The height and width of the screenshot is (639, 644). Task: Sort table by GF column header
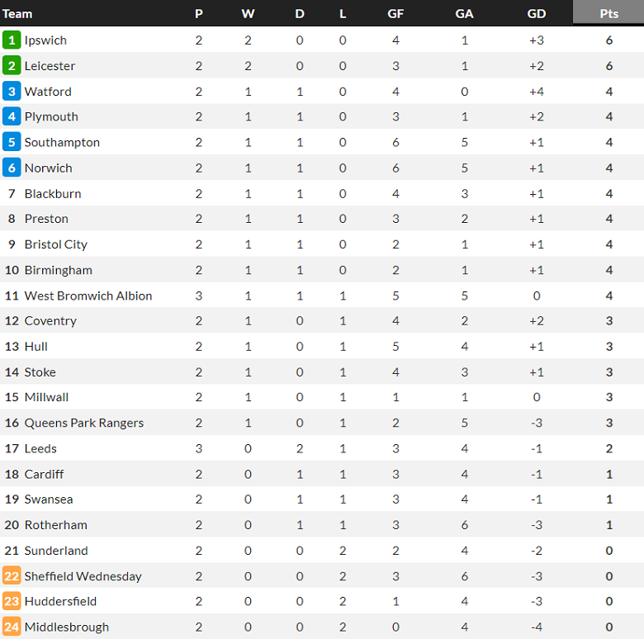tap(395, 13)
